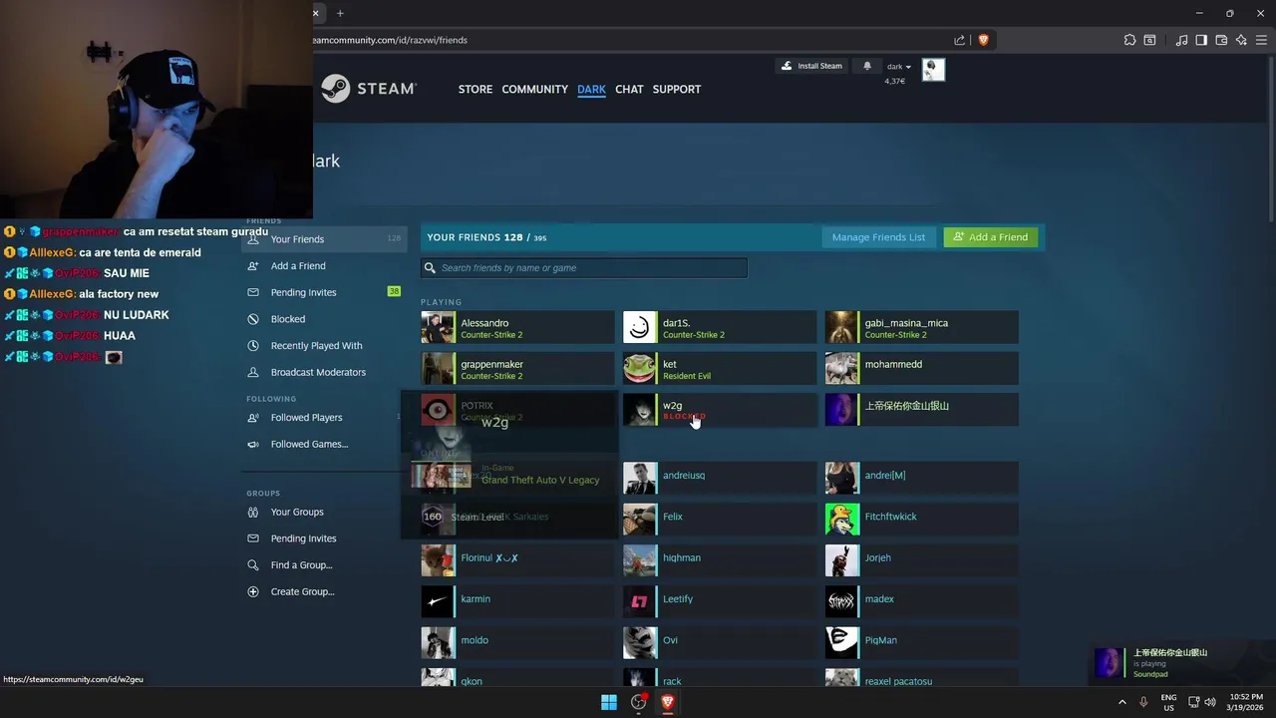Open the Steam notifications bell
This screenshot has width=1276, height=718.
coord(867,66)
